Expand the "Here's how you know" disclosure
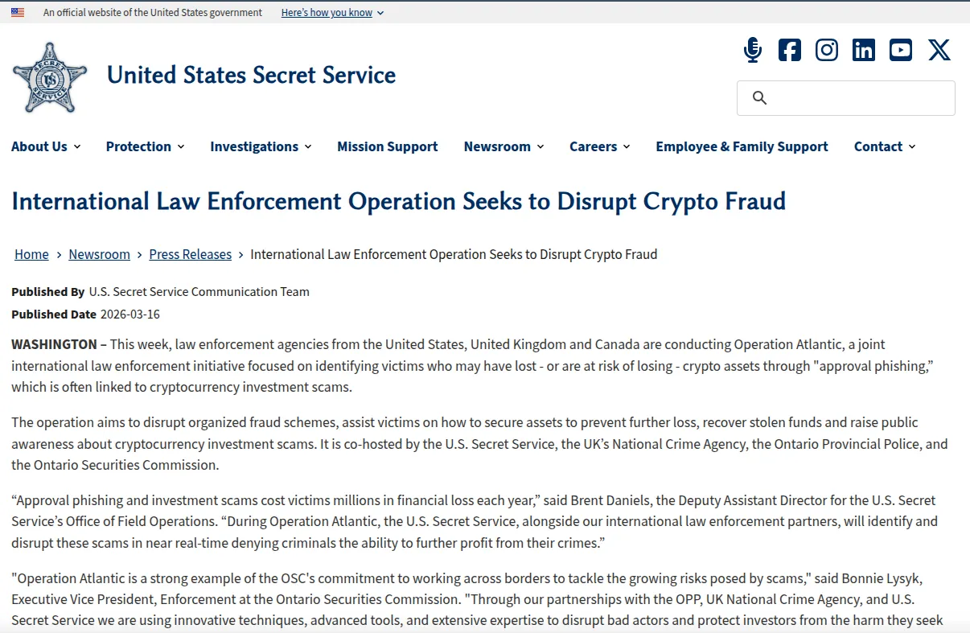This screenshot has height=633, width=970. tap(332, 12)
